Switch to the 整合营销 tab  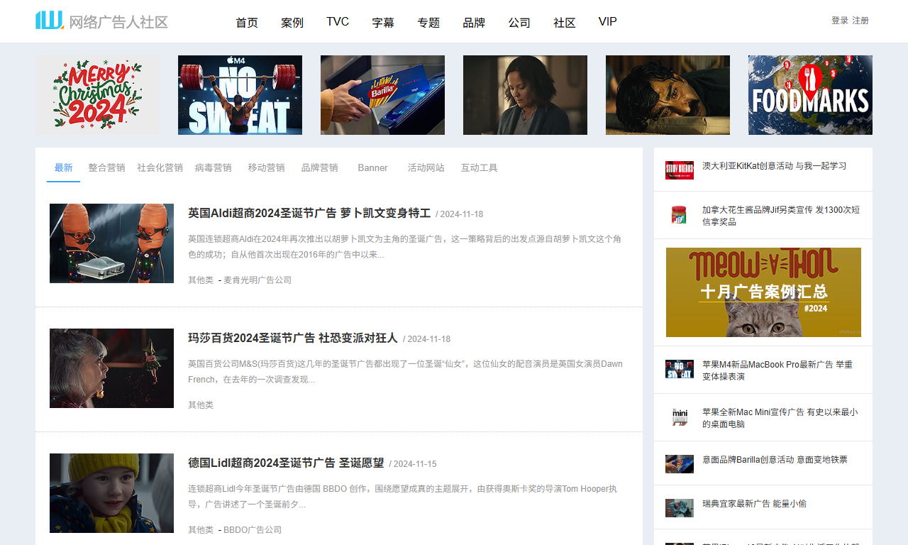(106, 168)
